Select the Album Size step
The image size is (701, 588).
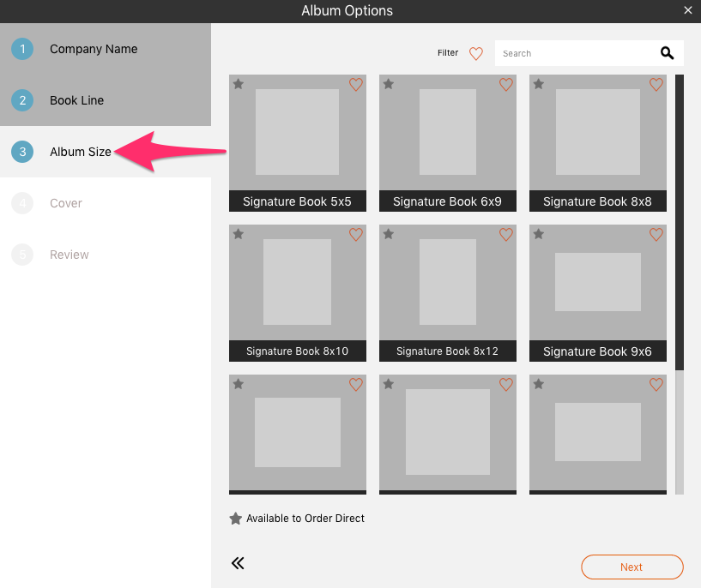(80, 152)
